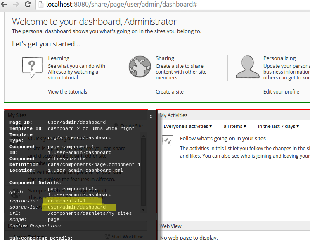Click the Sub-Component Details heading
310x240 pixels.
point(41,238)
